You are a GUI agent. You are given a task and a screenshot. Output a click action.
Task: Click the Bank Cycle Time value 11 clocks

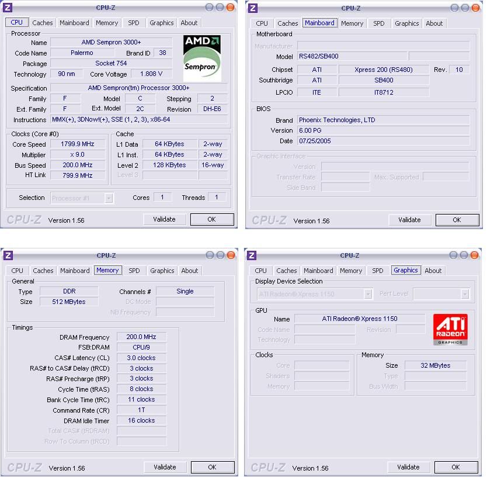pos(141,400)
